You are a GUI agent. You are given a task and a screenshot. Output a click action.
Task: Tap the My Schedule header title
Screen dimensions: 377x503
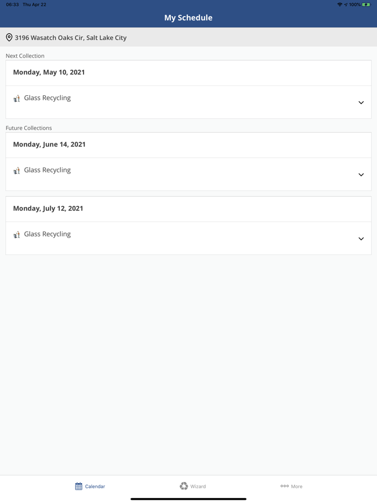188,18
